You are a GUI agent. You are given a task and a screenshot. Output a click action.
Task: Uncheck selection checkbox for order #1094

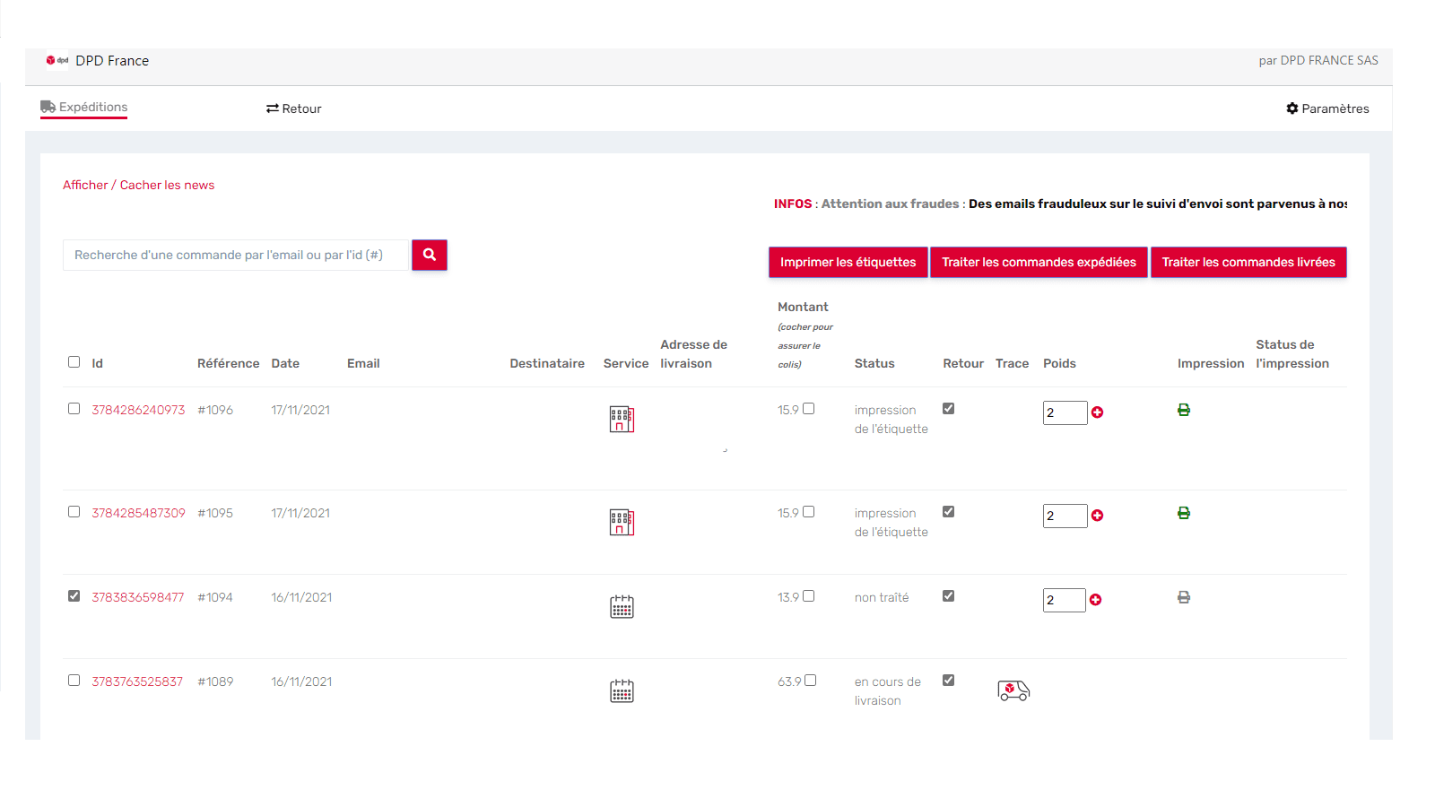74,596
